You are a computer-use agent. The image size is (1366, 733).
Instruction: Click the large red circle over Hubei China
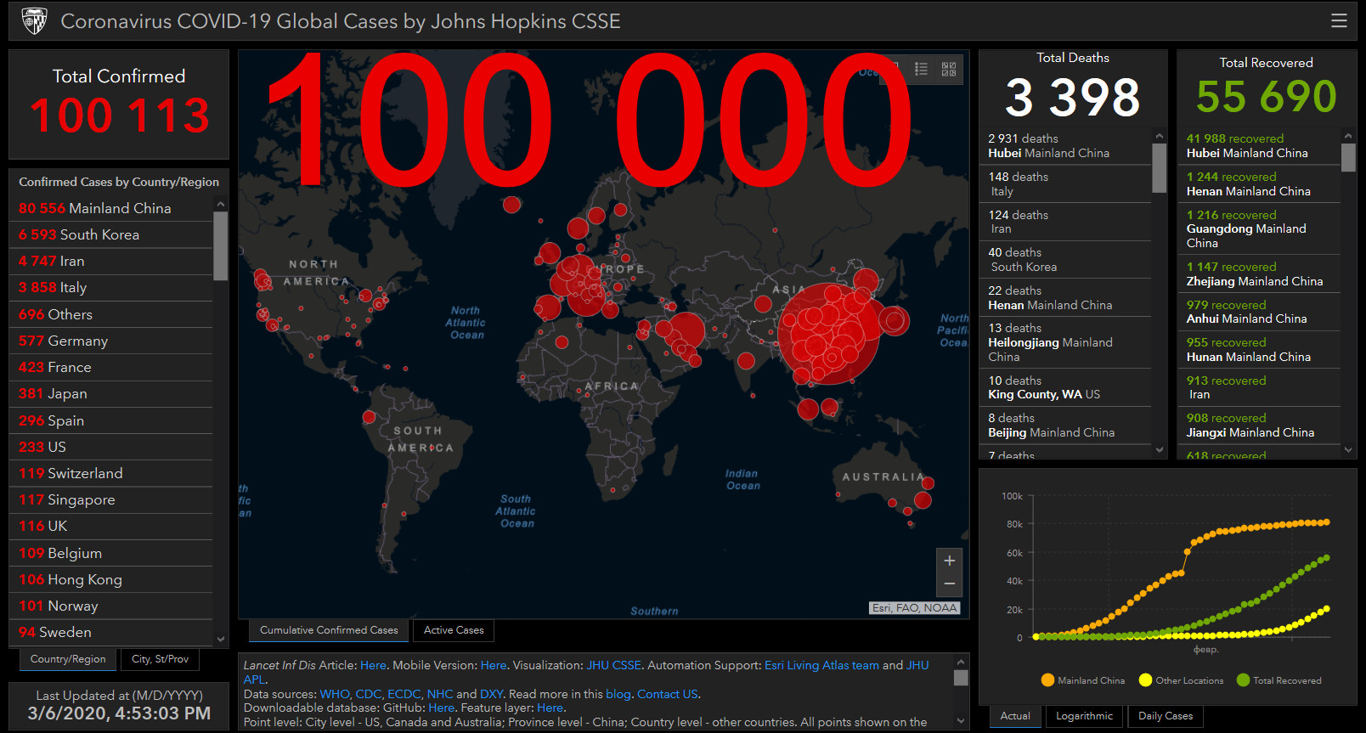(x=827, y=334)
